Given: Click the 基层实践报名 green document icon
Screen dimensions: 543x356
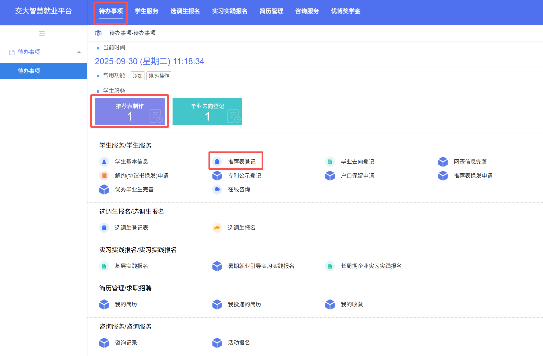Looking at the screenshot, I should pos(104,266).
